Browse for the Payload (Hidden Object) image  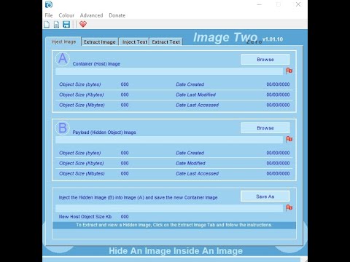point(265,128)
